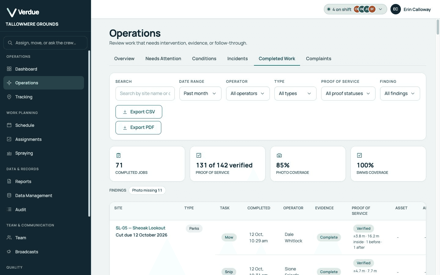Click the Completed column header
This screenshot has width=440, height=275.
(259, 208)
